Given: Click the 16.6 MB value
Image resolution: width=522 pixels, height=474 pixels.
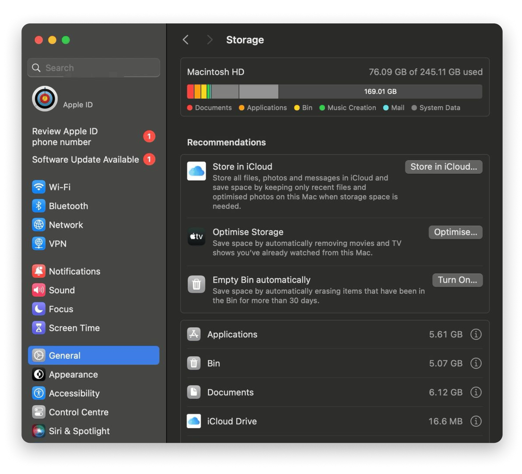Looking at the screenshot, I should coord(445,421).
